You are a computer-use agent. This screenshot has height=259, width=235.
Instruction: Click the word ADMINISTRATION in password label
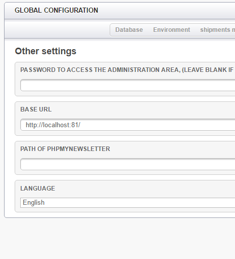click(x=133, y=70)
